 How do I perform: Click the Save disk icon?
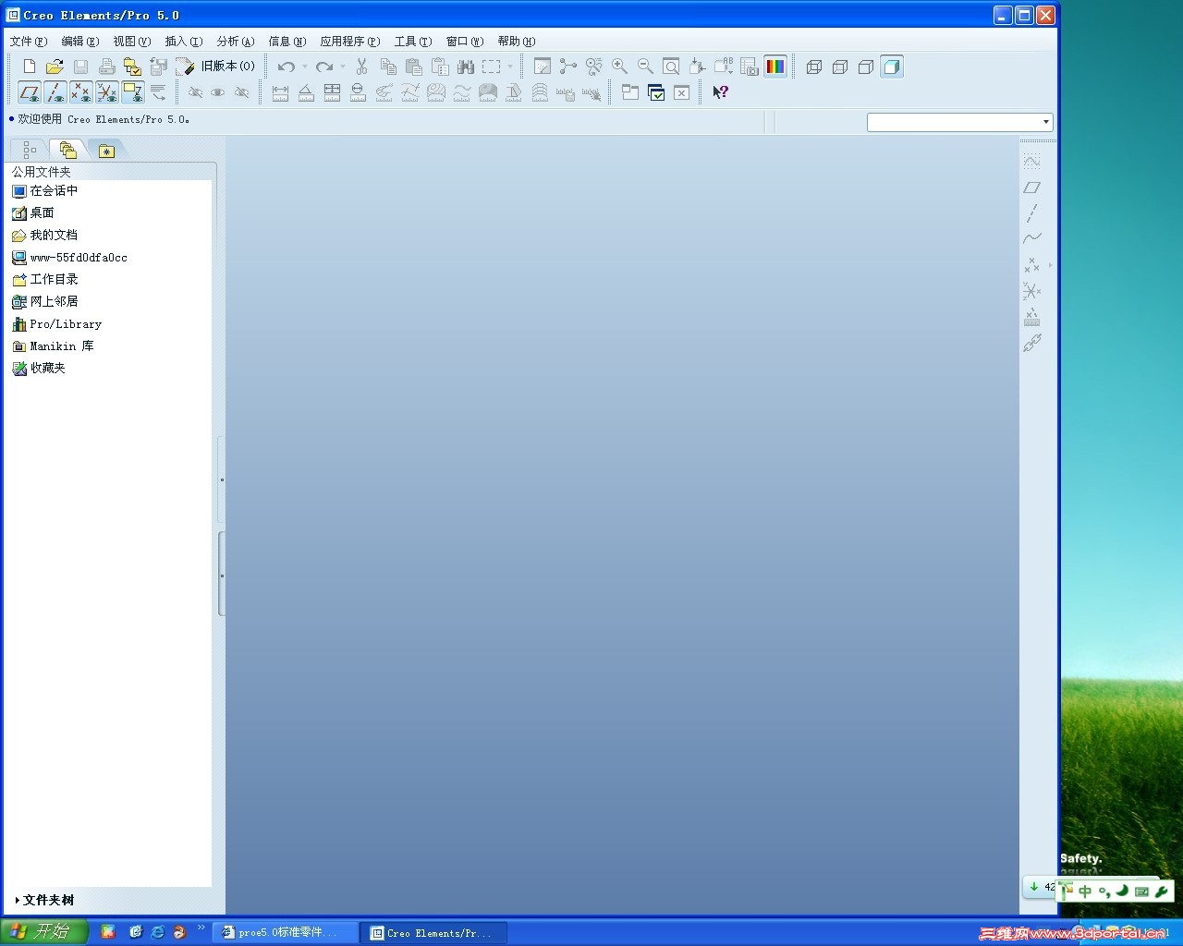click(x=81, y=67)
